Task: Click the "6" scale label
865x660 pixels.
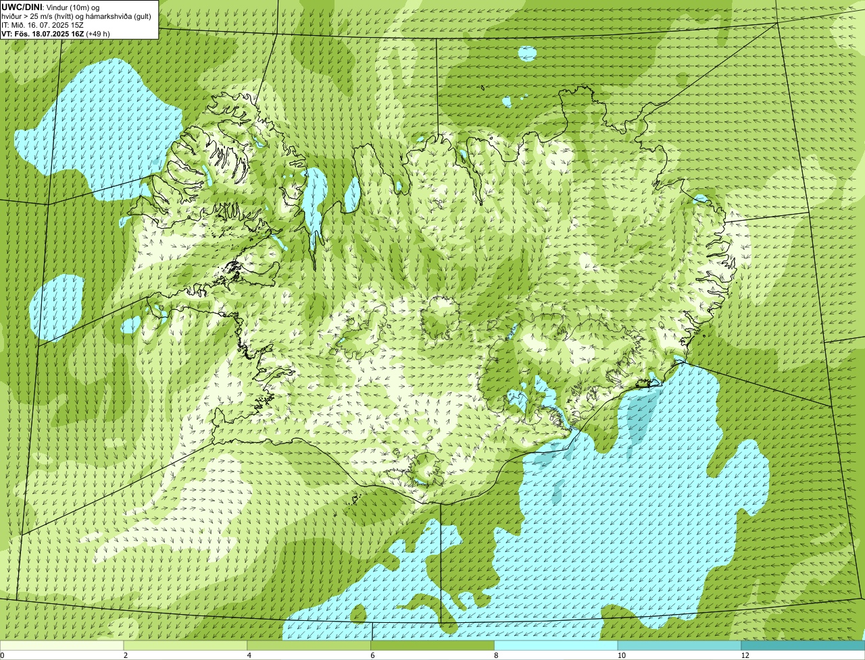Action: pos(373,655)
